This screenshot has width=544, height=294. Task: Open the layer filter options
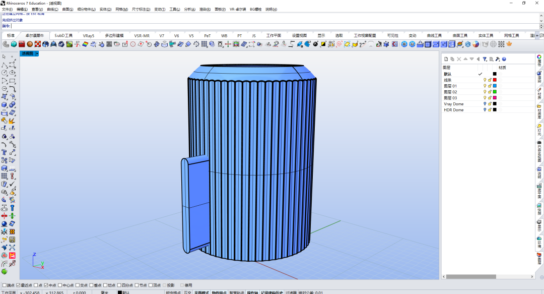coord(485,59)
